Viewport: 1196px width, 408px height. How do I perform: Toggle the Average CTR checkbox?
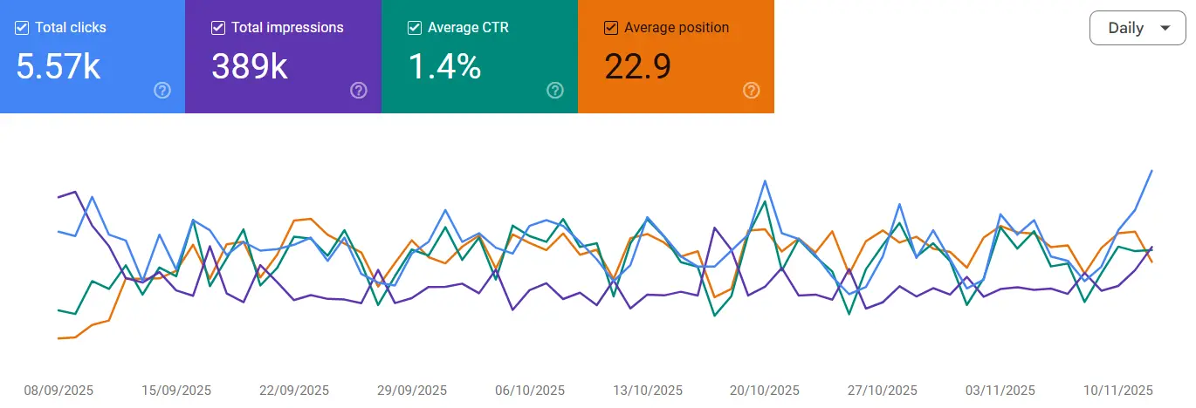tap(415, 28)
